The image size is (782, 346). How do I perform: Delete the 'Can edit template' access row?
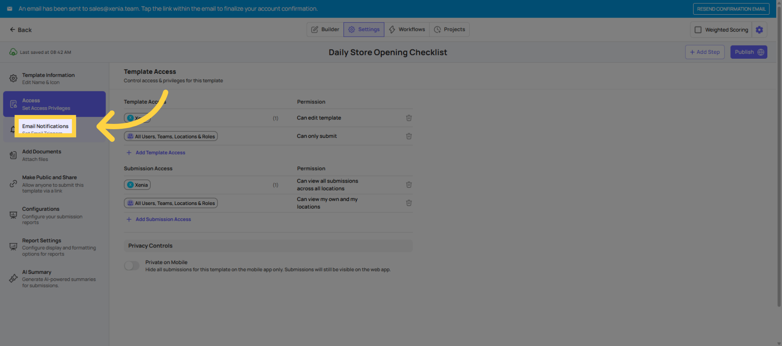[x=409, y=118]
